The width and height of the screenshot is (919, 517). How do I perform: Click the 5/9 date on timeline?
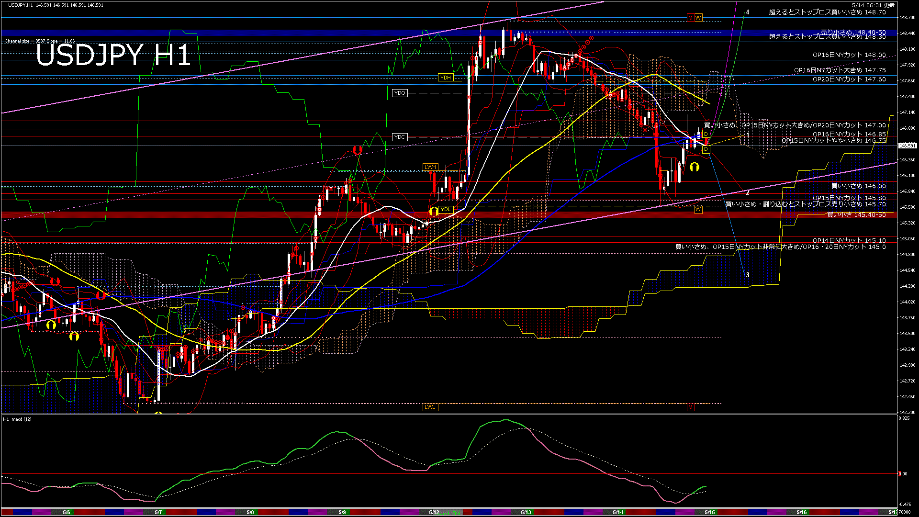pyautogui.click(x=342, y=512)
